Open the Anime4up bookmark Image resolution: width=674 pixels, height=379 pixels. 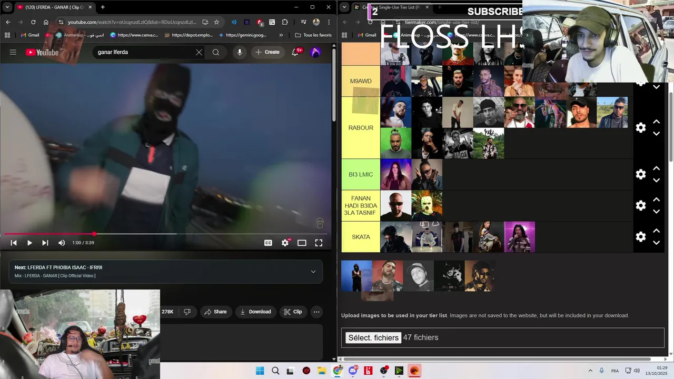[80, 35]
